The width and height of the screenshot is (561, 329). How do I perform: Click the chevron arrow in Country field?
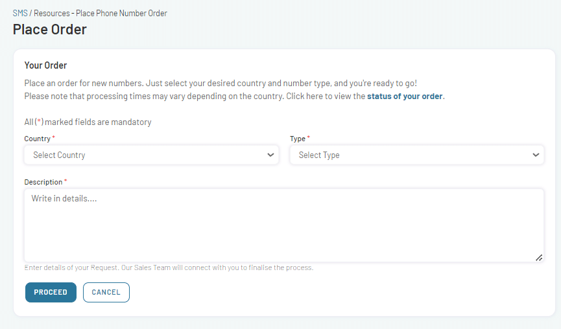coord(270,155)
